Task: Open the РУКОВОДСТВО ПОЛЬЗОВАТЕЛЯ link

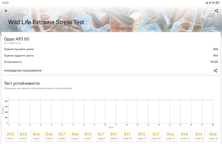Action: (23, 71)
